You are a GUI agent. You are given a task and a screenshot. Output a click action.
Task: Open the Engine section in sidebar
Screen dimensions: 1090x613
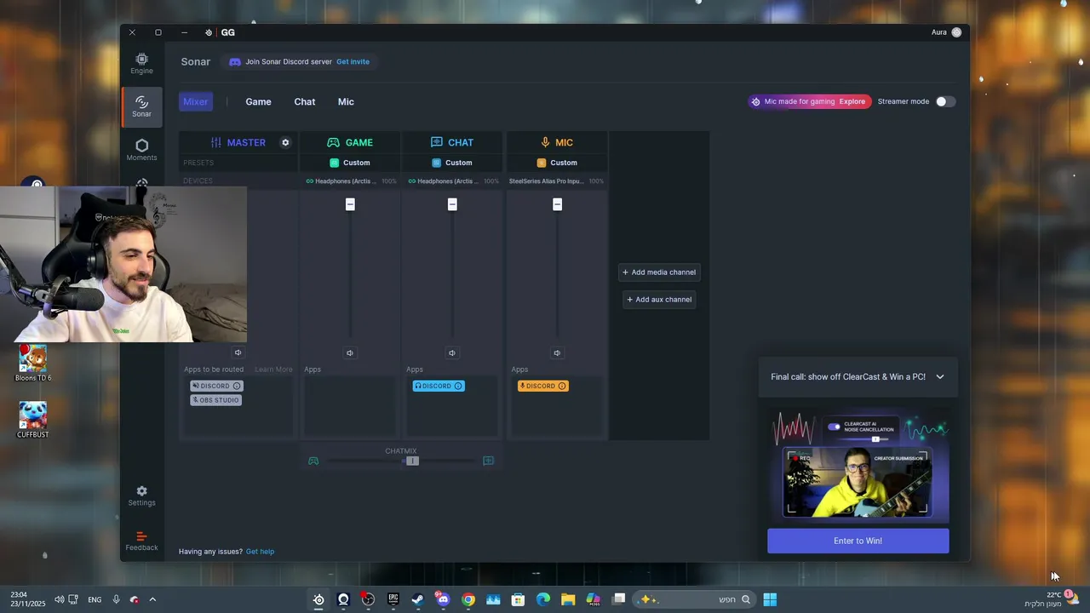141,63
